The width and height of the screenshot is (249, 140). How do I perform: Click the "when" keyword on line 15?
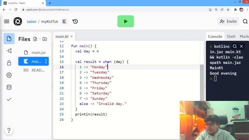(107, 62)
